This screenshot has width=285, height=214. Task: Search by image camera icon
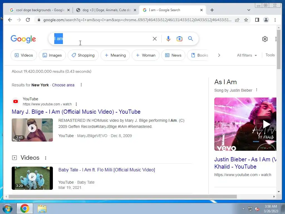click(180, 39)
